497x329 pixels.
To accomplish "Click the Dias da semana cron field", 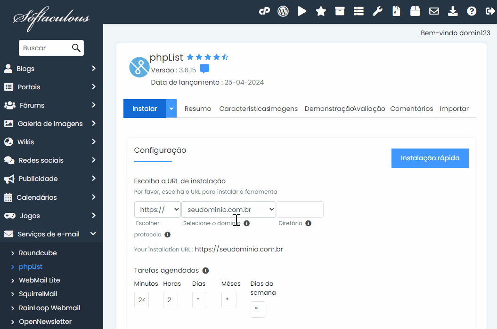I will point(258,309).
